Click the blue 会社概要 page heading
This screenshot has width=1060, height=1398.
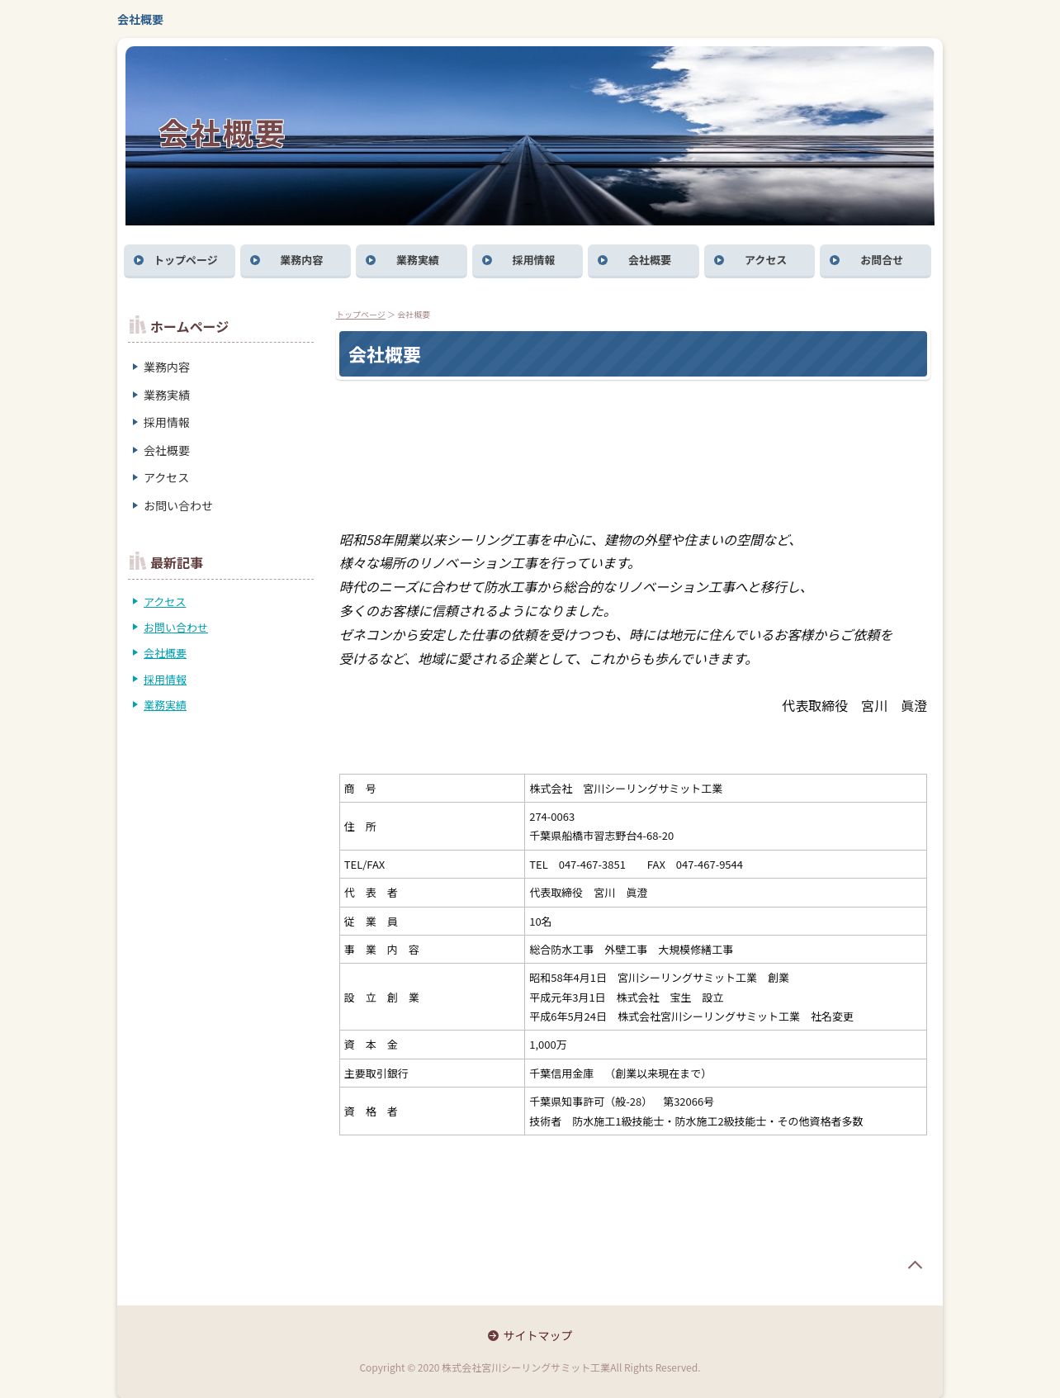(x=633, y=354)
